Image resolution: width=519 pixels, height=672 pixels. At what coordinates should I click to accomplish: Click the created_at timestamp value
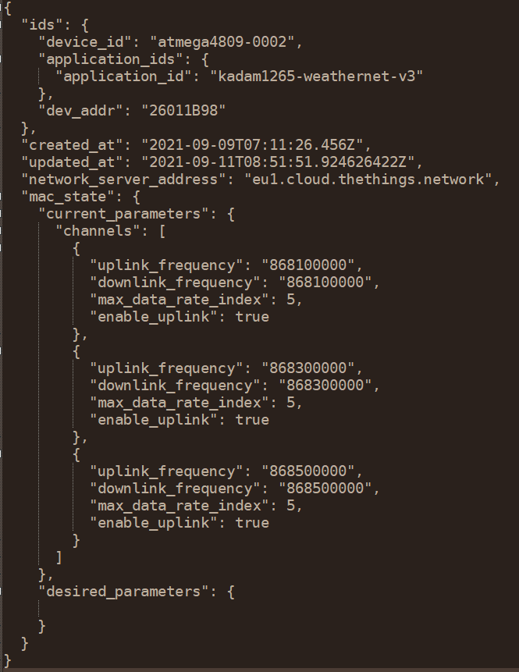pos(252,145)
